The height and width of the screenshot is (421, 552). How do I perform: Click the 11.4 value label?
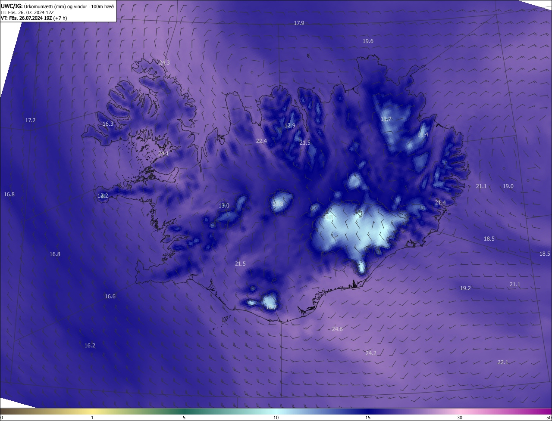point(423,134)
